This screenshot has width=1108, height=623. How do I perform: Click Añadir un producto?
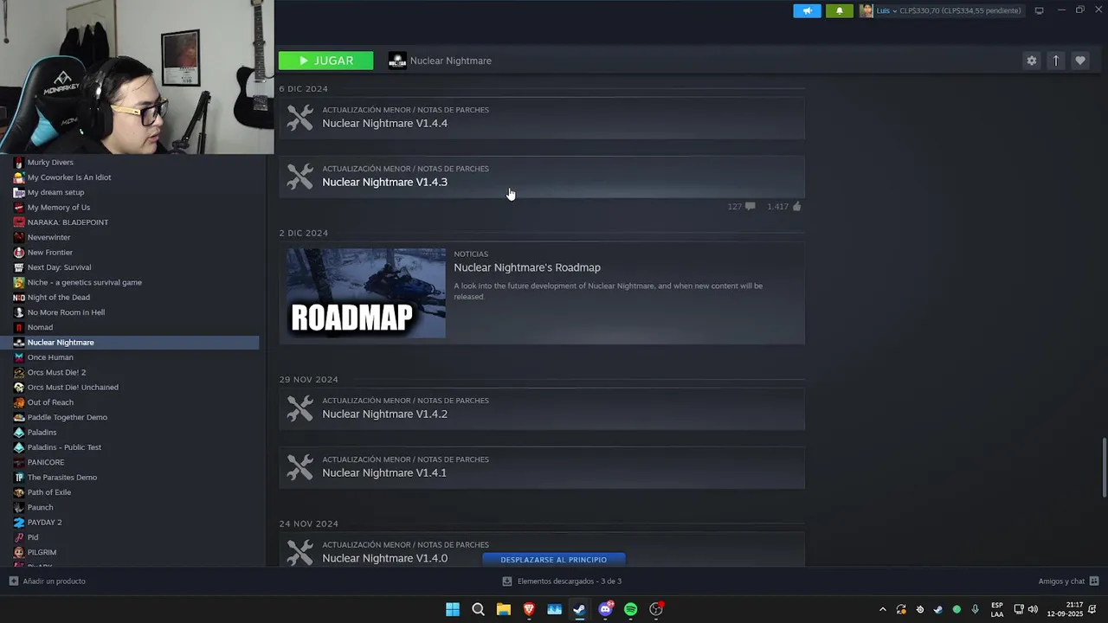tap(48, 581)
